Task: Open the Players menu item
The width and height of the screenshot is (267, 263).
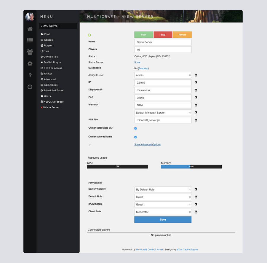Action: click(47, 45)
